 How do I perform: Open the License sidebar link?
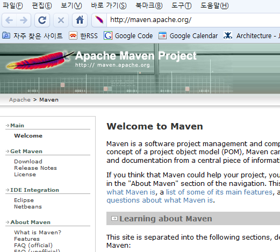[25, 175]
